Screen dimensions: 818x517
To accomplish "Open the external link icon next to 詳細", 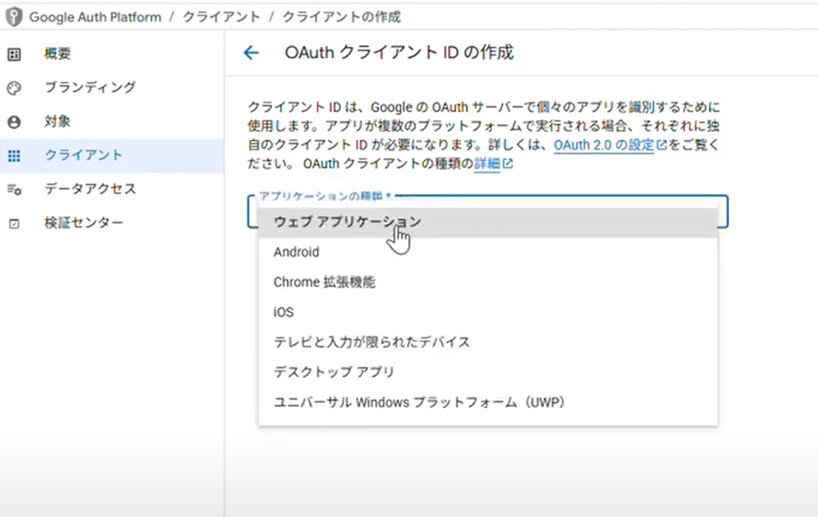I will point(507,164).
